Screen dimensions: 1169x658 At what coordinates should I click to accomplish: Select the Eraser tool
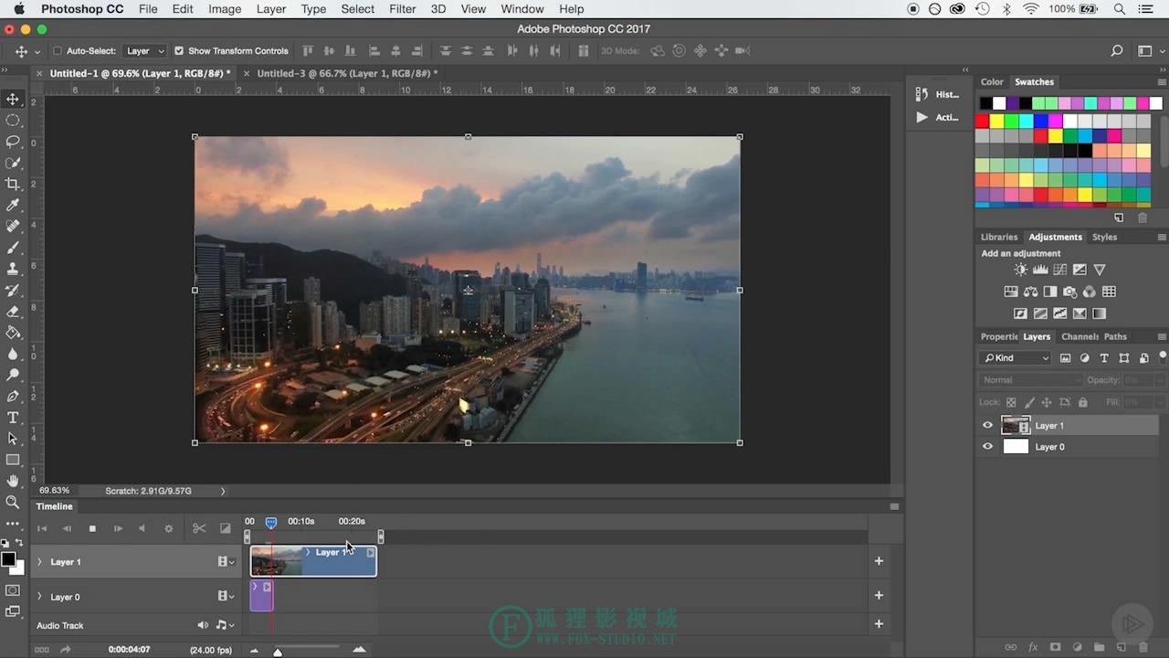pyautogui.click(x=13, y=312)
